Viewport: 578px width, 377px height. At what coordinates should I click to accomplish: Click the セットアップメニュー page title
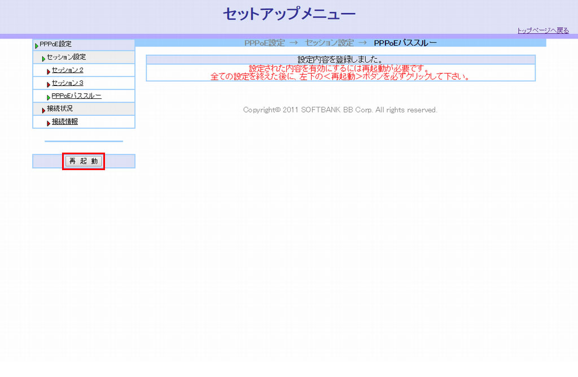[289, 14]
